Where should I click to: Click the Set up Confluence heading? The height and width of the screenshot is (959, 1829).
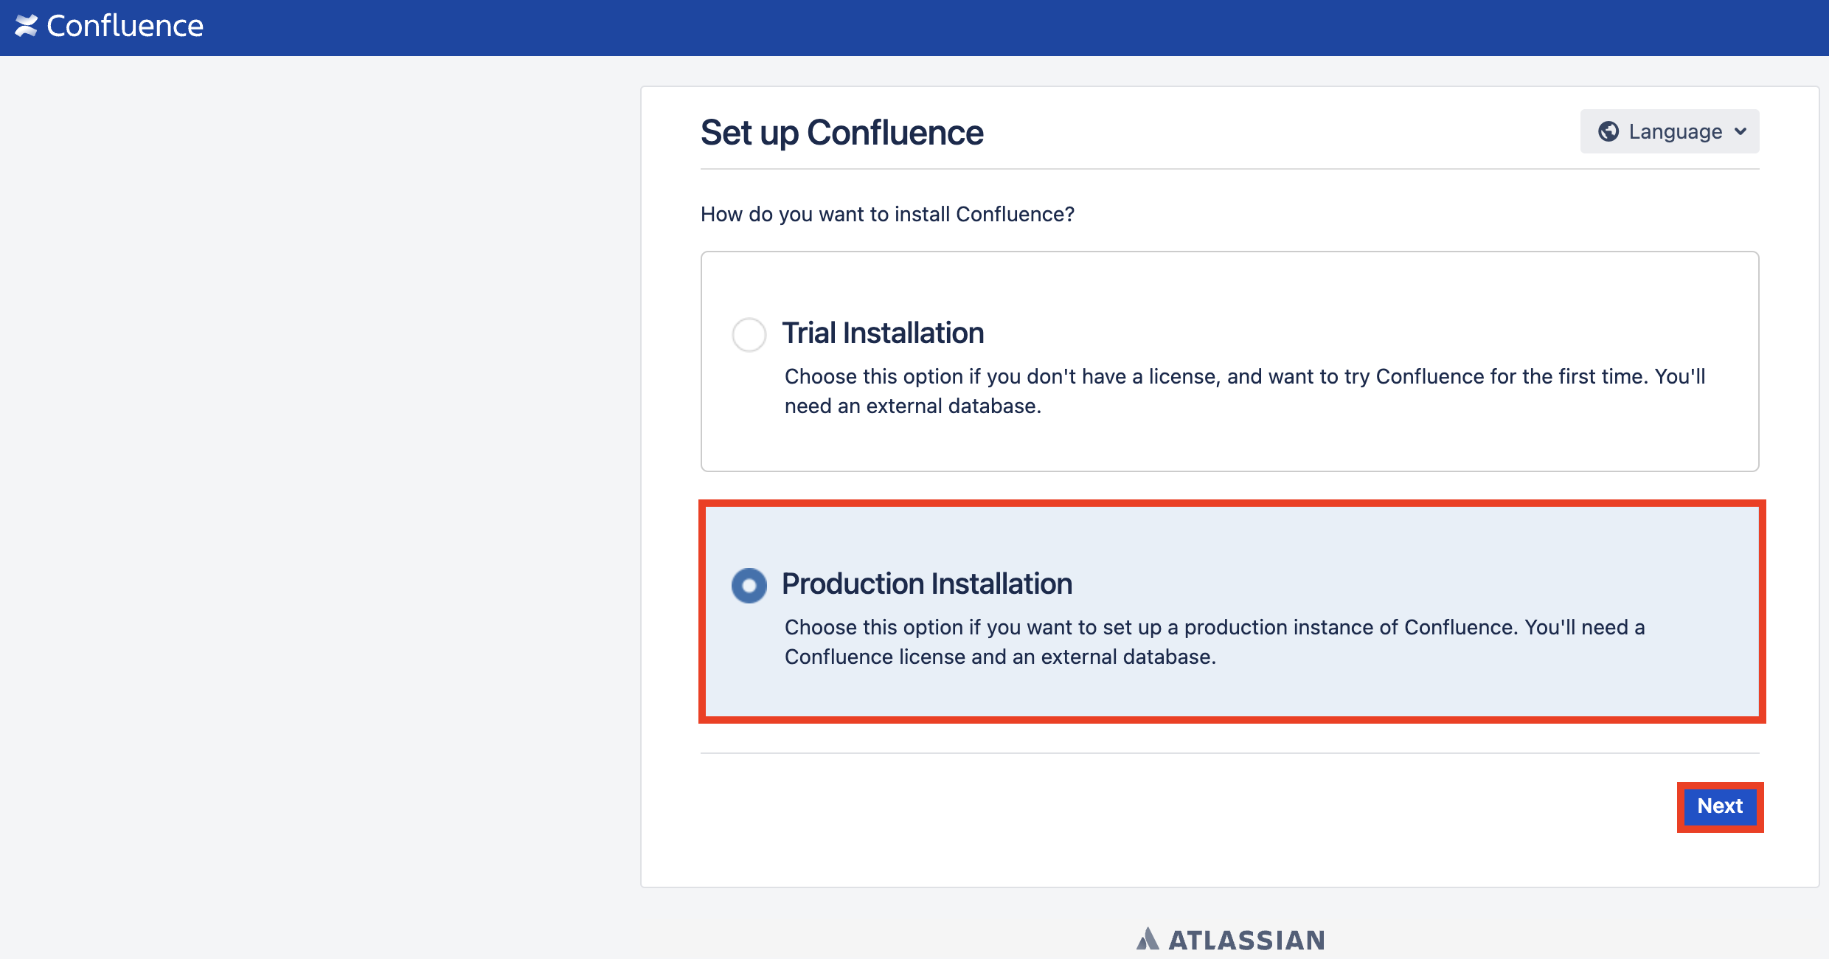tap(841, 133)
